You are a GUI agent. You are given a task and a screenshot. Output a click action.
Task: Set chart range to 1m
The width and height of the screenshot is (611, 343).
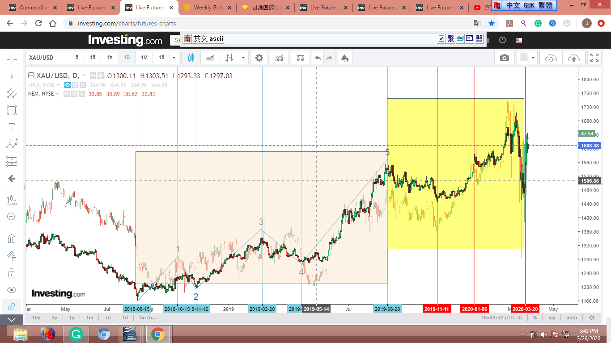pos(89,318)
